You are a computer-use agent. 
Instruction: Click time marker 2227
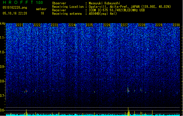point(124,25)
